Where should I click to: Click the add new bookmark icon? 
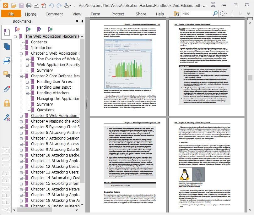(x=28, y=29)
